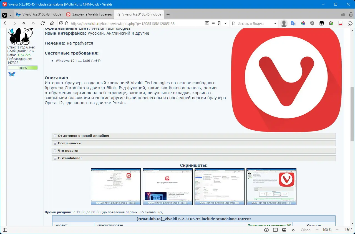Viewport: 355px width, 234px height.
Task: Toggle image loading in the status bar
Action: (x=284, y=230)
